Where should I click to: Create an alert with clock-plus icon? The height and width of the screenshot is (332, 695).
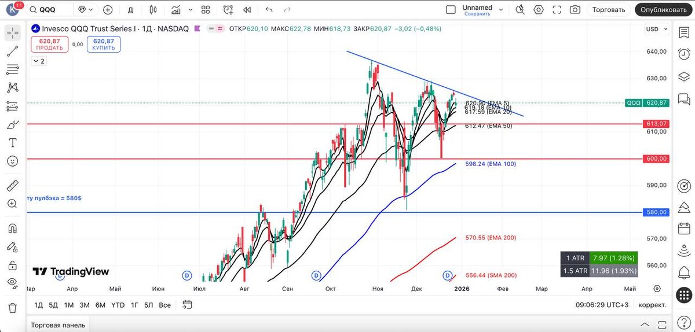pyautogui.click(x=228, y=10)
